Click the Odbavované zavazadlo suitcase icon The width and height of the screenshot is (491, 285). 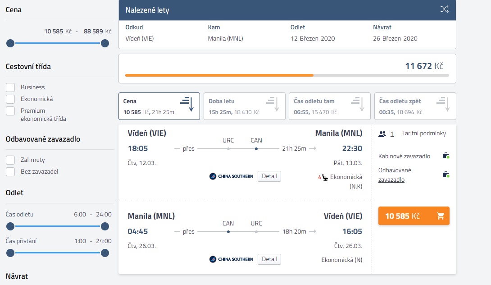pos(446,175)
